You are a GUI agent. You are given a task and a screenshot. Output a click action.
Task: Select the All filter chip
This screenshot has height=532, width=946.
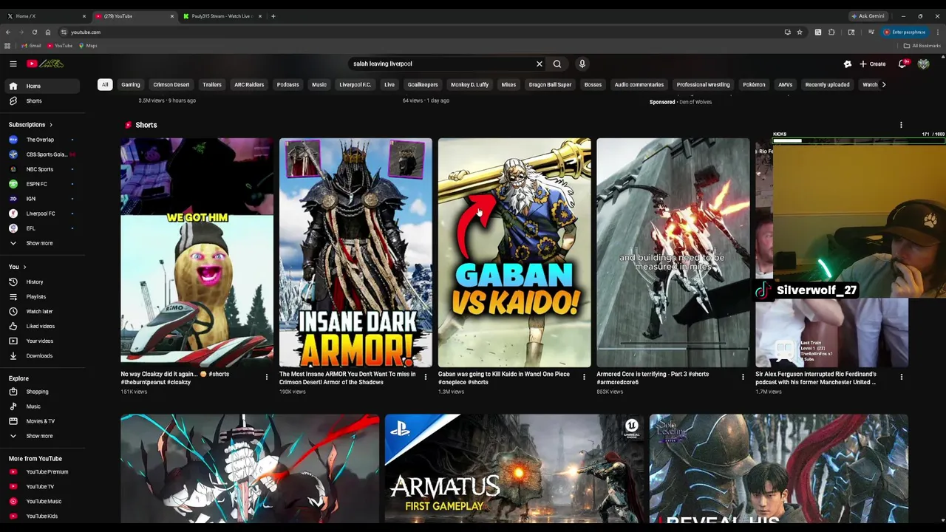(105, 84)
